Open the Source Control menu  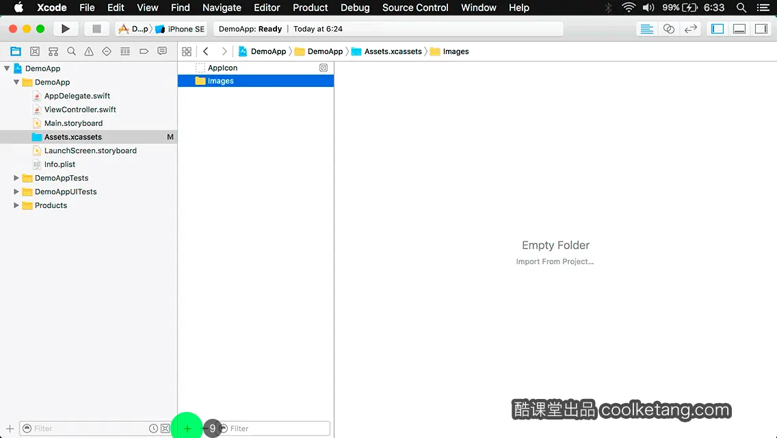415,8
